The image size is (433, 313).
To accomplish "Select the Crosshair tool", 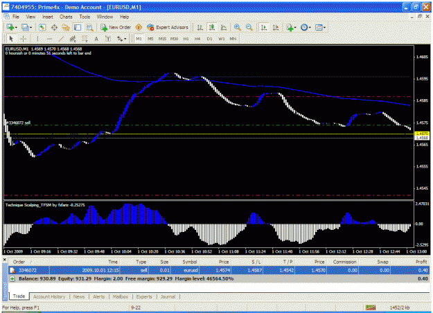I will (x=24, y=39).
